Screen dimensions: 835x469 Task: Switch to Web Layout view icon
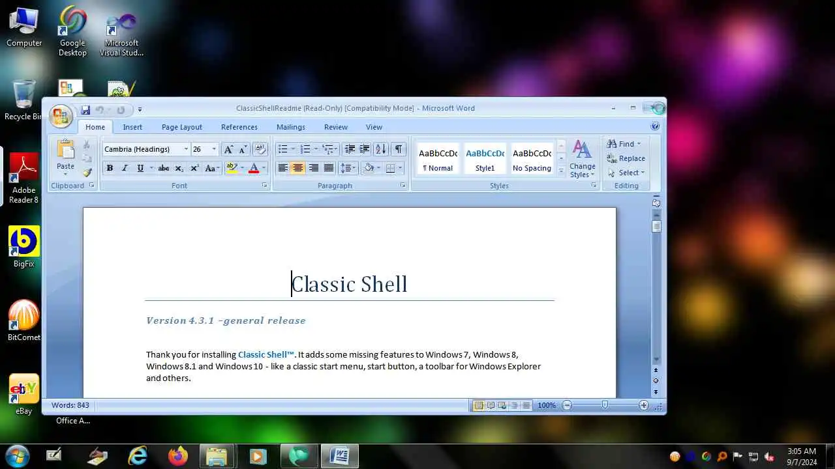502,405
